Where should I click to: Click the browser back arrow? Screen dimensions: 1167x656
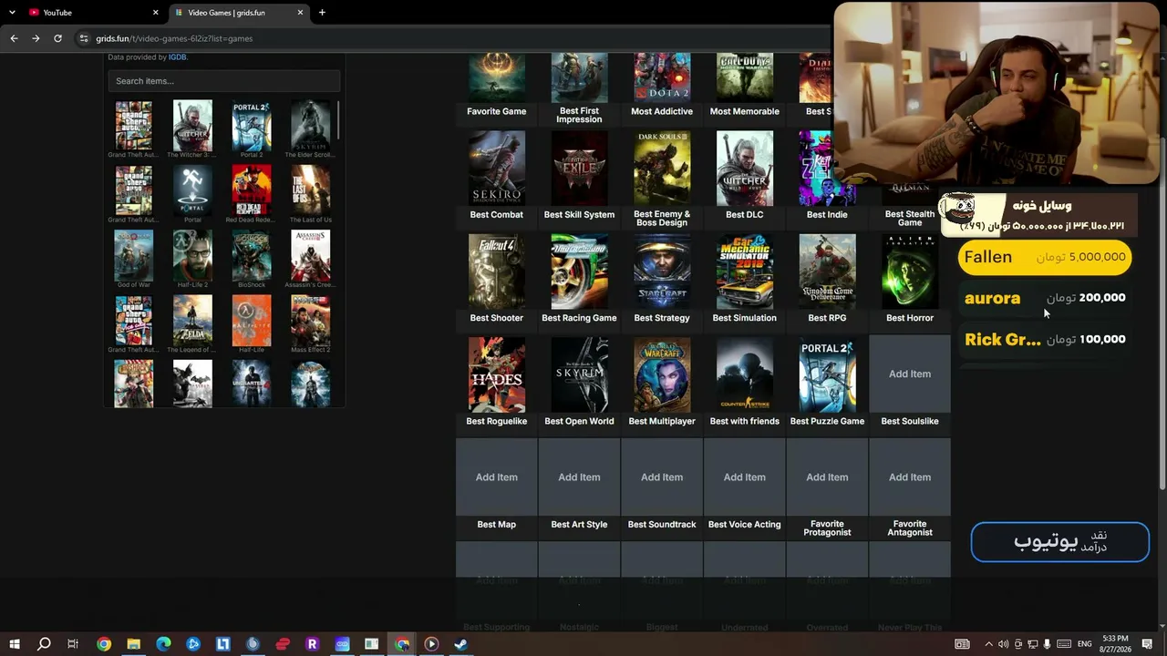pos(14,38)
